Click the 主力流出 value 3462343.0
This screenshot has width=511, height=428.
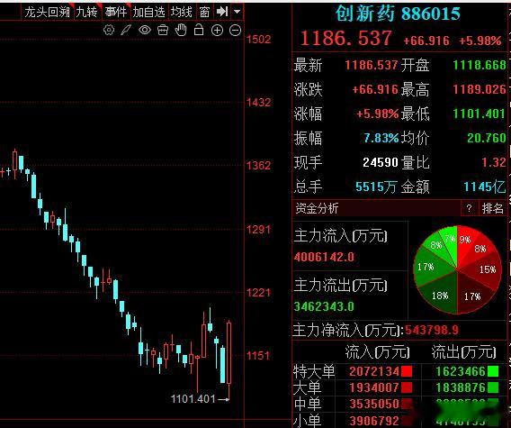(x=324, y=306)
